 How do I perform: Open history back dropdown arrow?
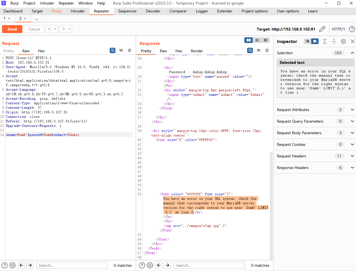point(56,29)
